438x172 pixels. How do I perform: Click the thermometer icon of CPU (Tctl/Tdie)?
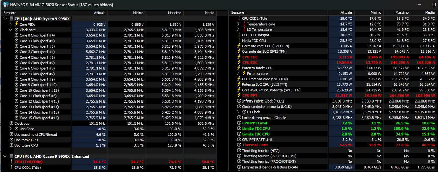coord(11,162)
